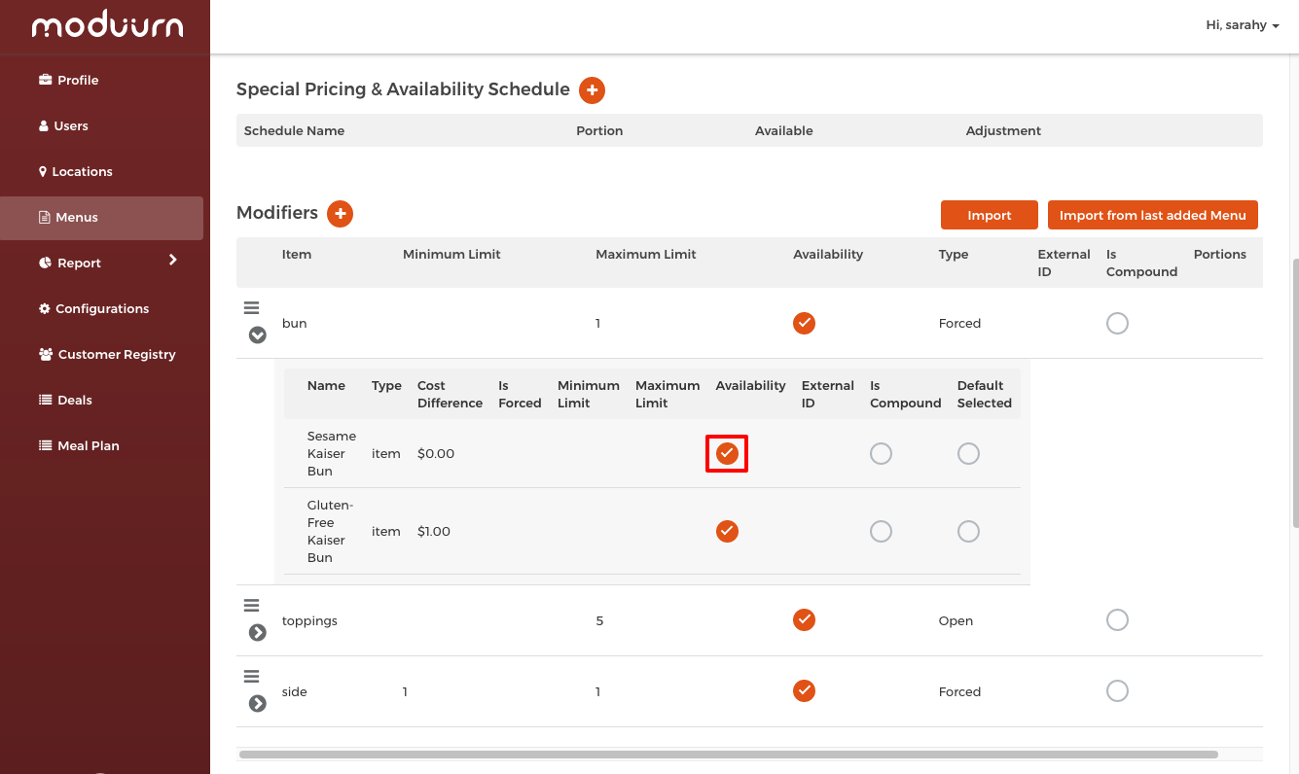The height and width of the screenshot is (774, 1299).
Task: Click the Adjustment column header
Action: [x=1003, y=130]
